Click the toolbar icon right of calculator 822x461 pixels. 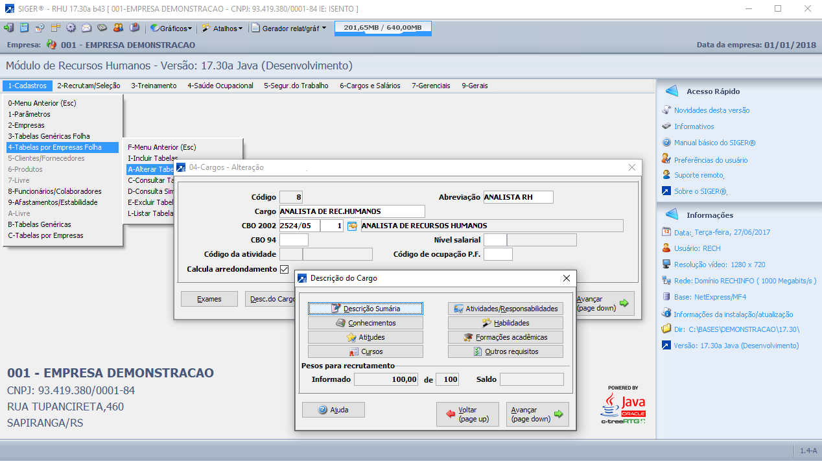[40, 28]
